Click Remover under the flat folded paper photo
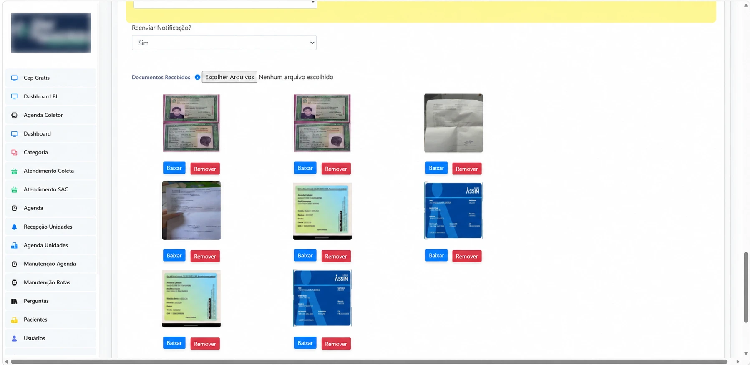Screen dimensions: 750x365 467,169
